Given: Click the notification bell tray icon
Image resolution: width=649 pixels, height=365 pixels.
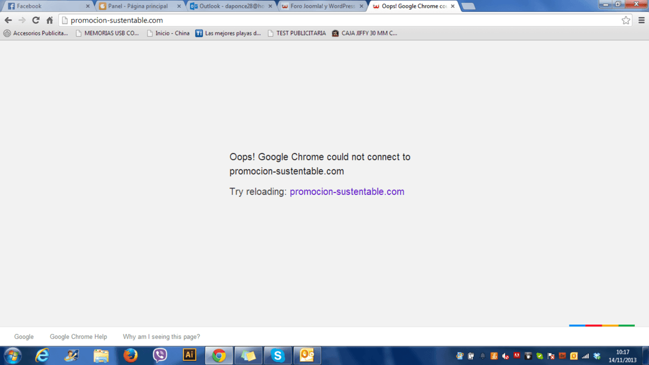Looking at the screenshot, I should click(x=483, y=356).
